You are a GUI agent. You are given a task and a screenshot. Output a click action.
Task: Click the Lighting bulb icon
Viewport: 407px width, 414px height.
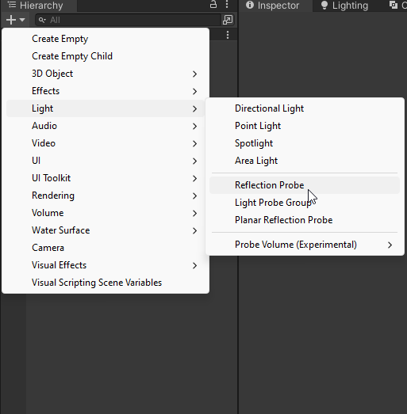pyautogui.click(x=324, y=6)
